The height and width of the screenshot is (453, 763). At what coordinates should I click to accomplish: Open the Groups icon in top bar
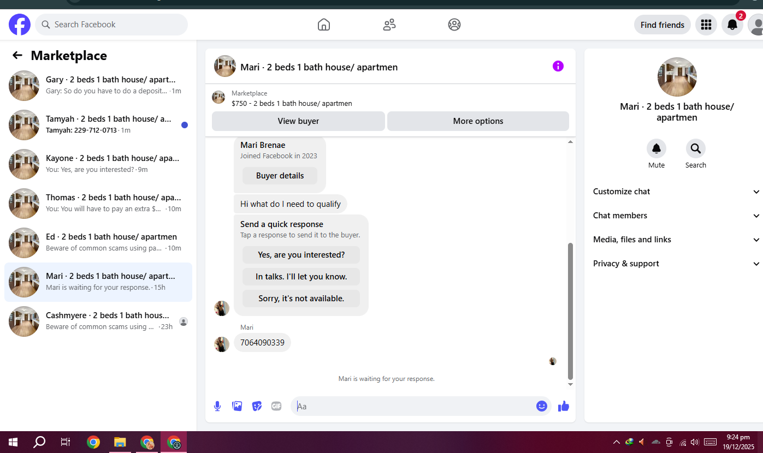pos(454,25)
